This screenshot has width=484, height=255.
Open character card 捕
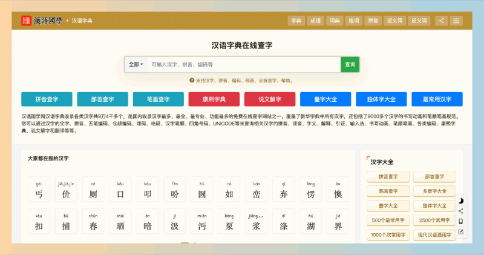point(66,221)
